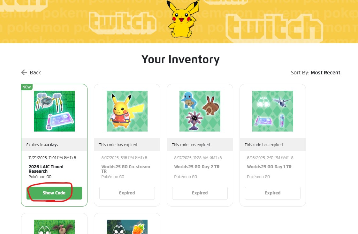
Task: Click Expired button for Worlds25 Day 1 TR
Action: 273,193
